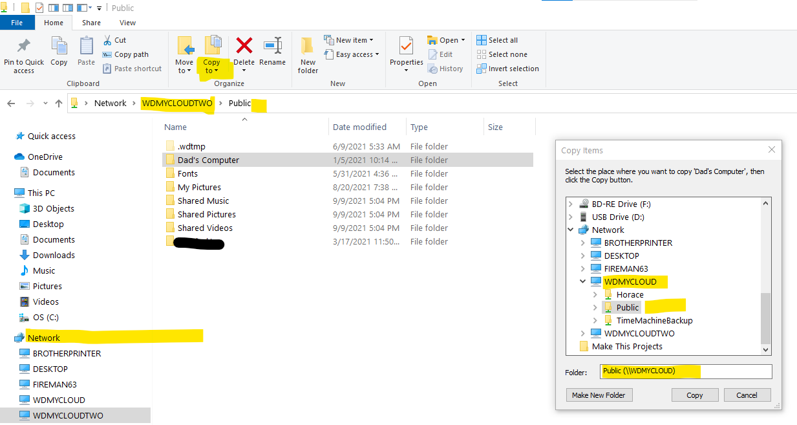Viewport: 797px width, 425px height.
Task: Close the Copy Items dialog
Action: 771,150
